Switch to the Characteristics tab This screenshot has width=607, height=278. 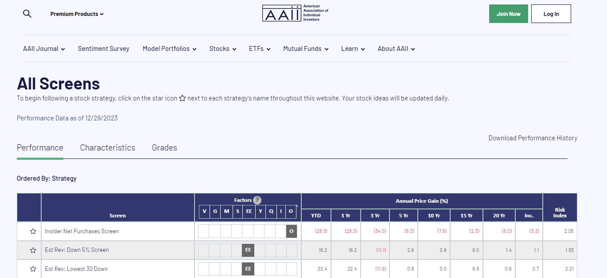108,148
